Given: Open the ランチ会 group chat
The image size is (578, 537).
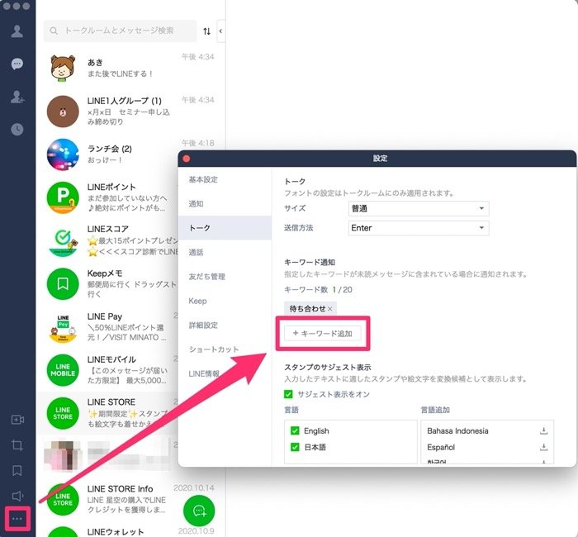Looking at the screenshot, I should (131, 154).
